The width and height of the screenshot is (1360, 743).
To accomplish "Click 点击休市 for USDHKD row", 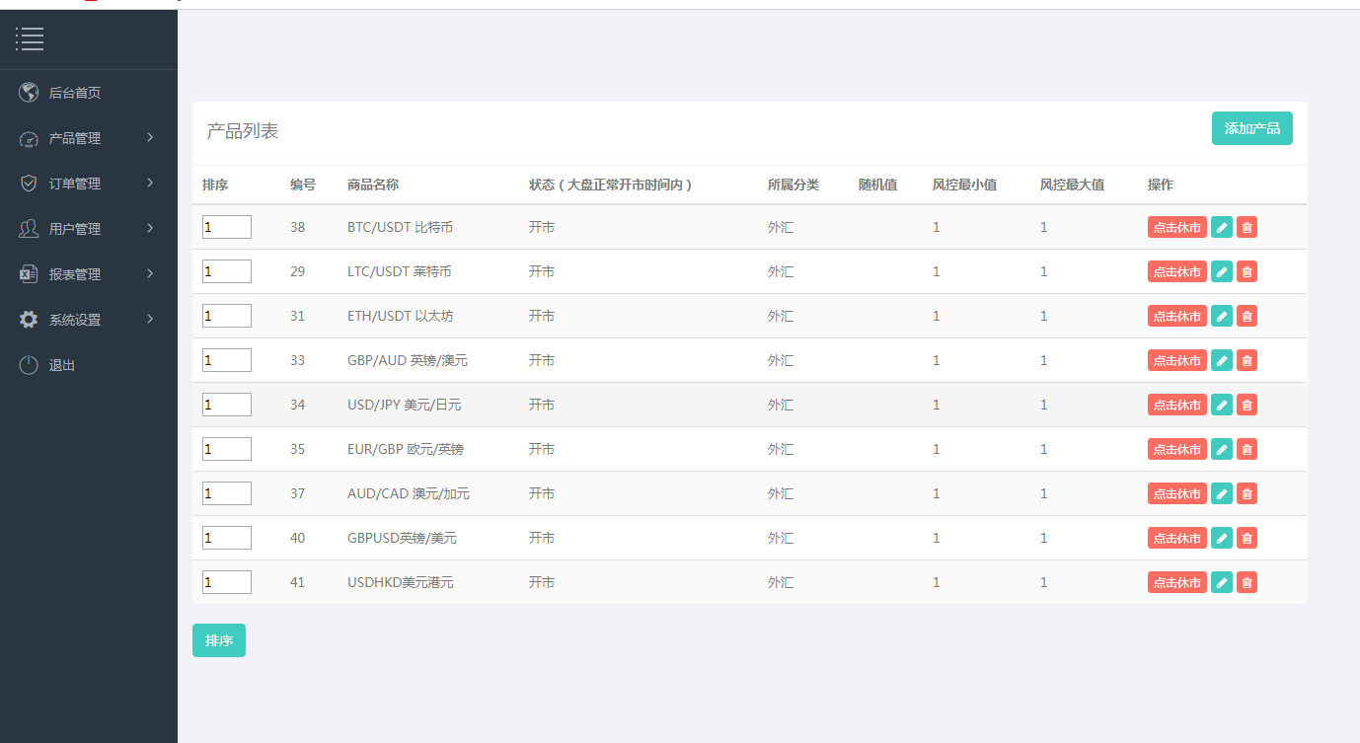I will (x=1177, y=582).
